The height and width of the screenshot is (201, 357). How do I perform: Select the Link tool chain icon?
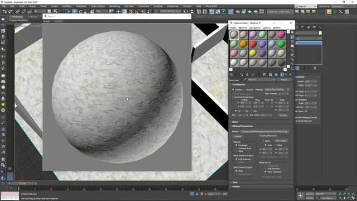coord(17,11)
